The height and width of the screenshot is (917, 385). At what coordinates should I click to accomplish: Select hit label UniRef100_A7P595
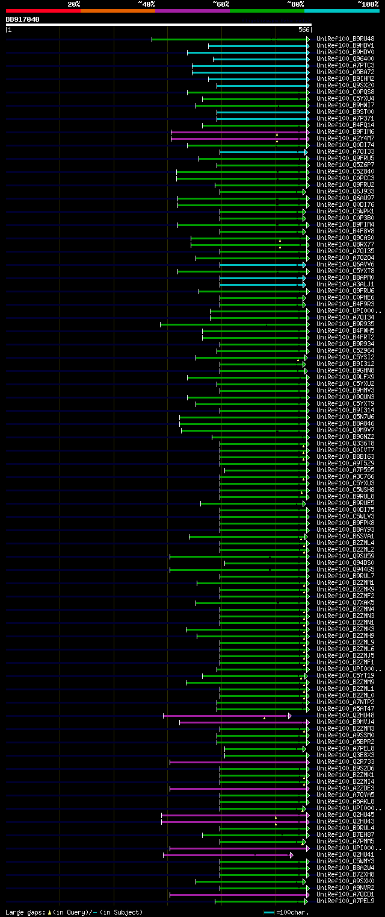(x=345, y=470)
